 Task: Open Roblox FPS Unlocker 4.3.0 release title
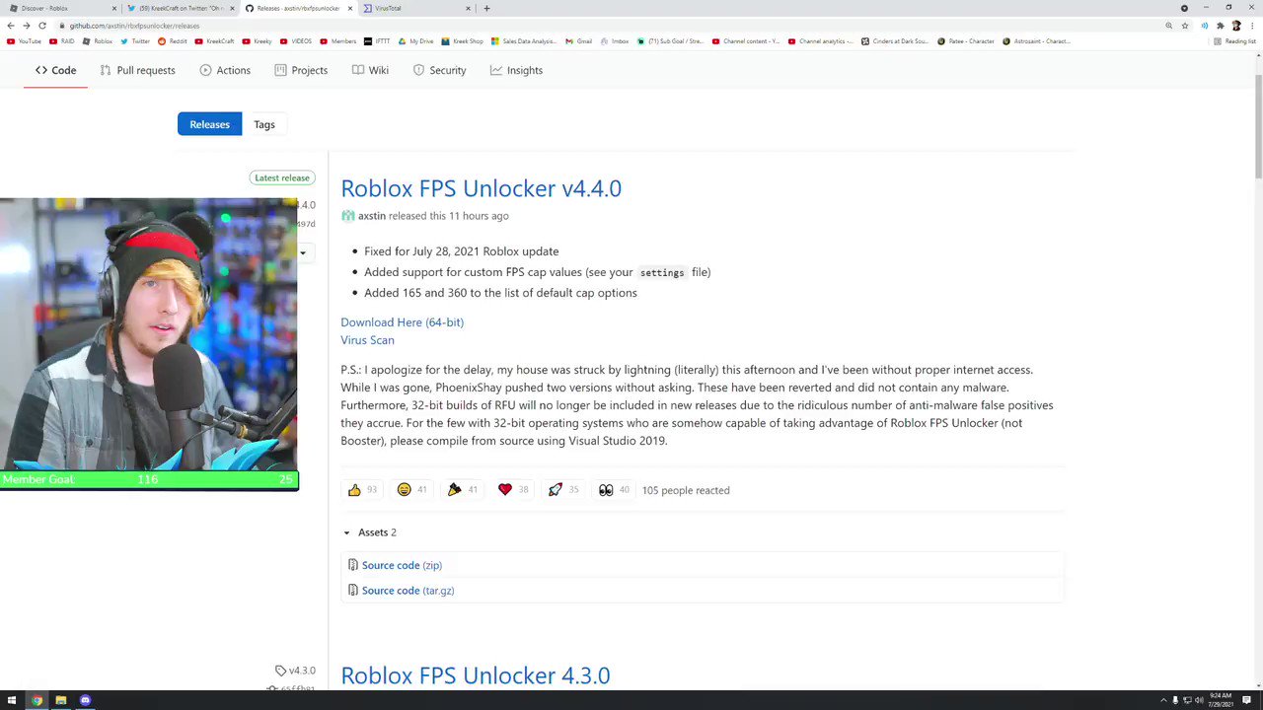tap(476, 675)
